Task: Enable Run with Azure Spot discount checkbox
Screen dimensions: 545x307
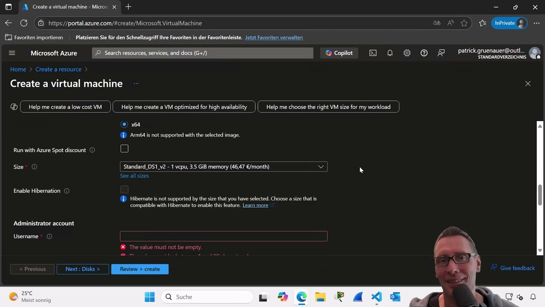Action: pos(124,148)
